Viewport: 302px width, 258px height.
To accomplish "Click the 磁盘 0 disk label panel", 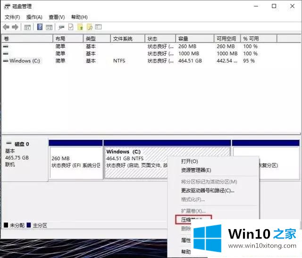I will click(x=25, y=159).
